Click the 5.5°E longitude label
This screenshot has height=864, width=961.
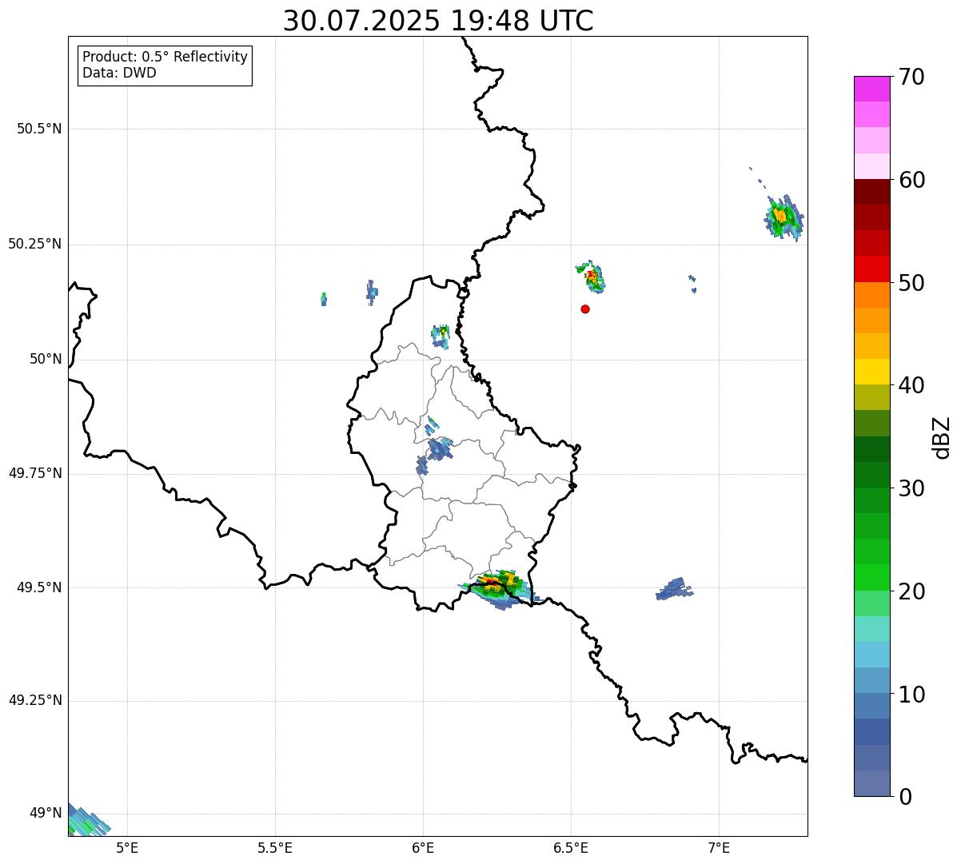coord(275,848)
